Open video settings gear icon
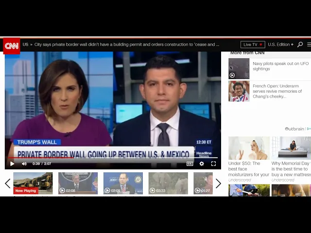The width and height of the screenshot is (311, 233). click(202, 164)
